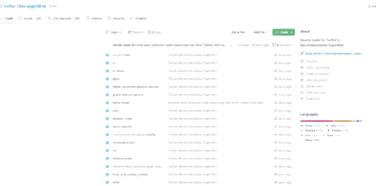
Task: Click the Actions tab play icon
Action: coord(88,19)
